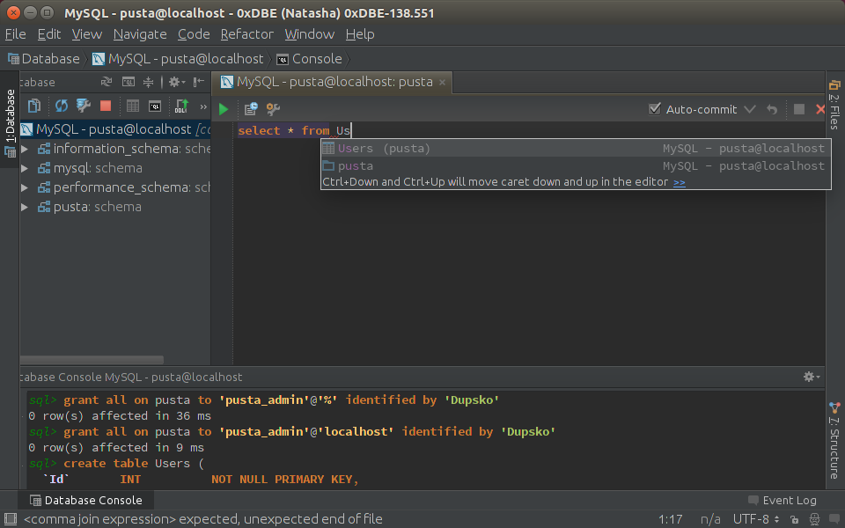Select Users (pusta) from autocomplete list
This screenshot has height=528, width=845.
tap(384, 149)
